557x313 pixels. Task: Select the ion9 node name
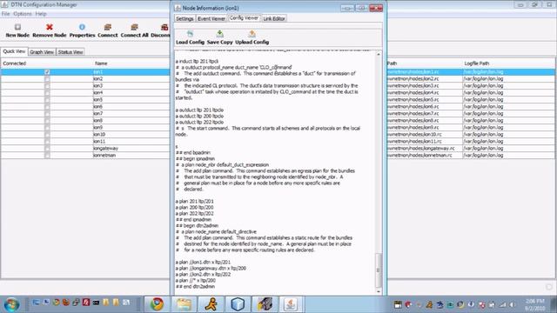(x=98, y=128)
